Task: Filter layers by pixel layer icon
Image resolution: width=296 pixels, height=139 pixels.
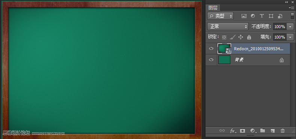Action: point(244,16)
